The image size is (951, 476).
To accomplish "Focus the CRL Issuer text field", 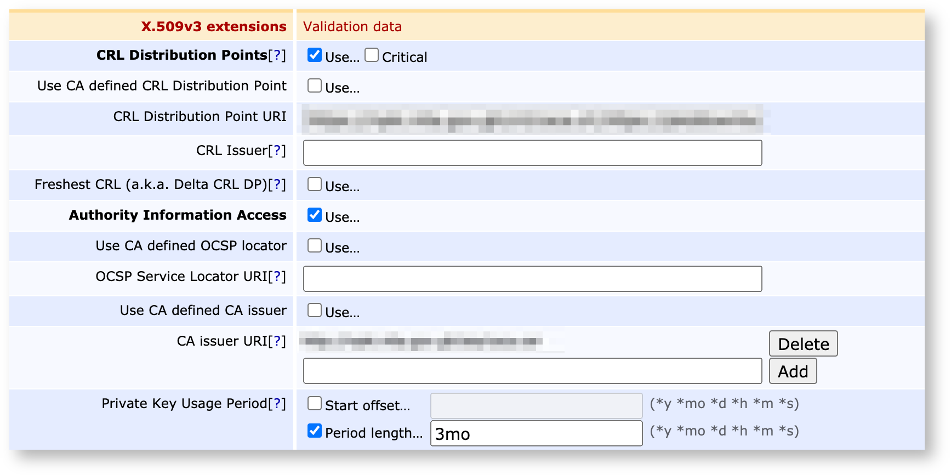I will [x=532, y=153].
